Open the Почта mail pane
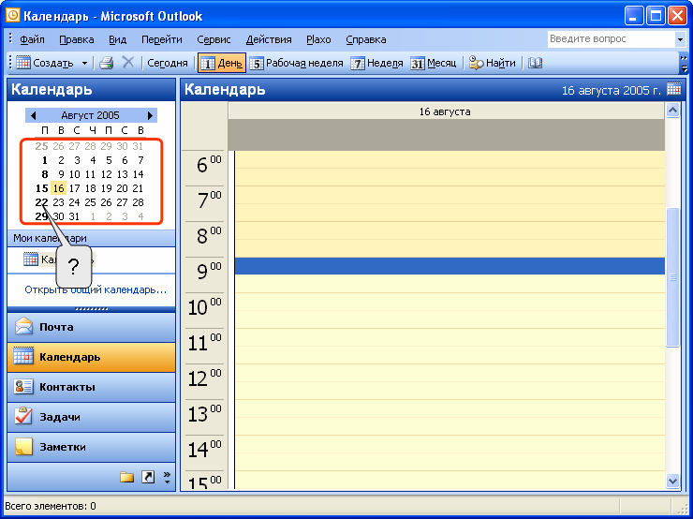 tap(91, 327)
